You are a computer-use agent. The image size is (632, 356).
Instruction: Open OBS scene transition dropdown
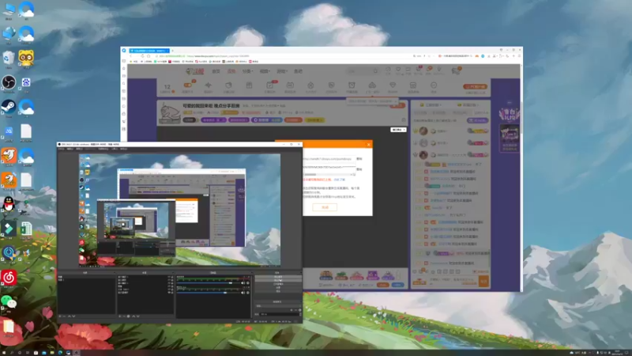278,306
